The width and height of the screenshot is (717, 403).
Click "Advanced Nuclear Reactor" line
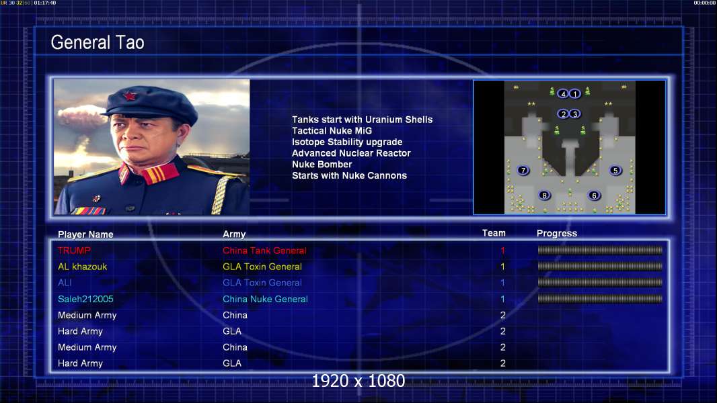(351, 153)
